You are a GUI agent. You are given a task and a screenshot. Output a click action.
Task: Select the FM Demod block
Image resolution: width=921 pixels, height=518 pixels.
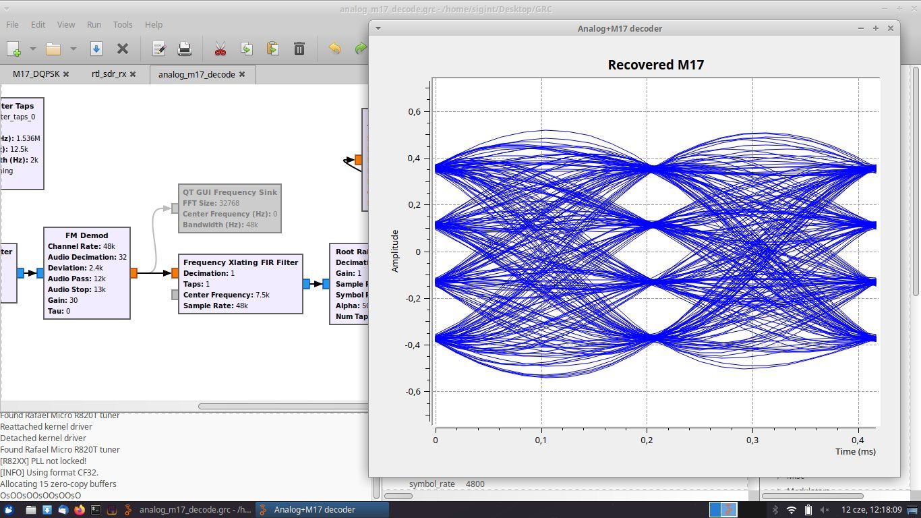point(86,272)
